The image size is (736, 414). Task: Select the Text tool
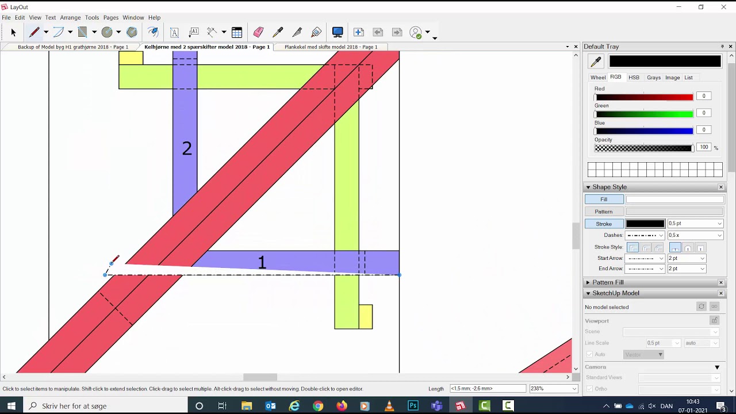coord(174,33)
